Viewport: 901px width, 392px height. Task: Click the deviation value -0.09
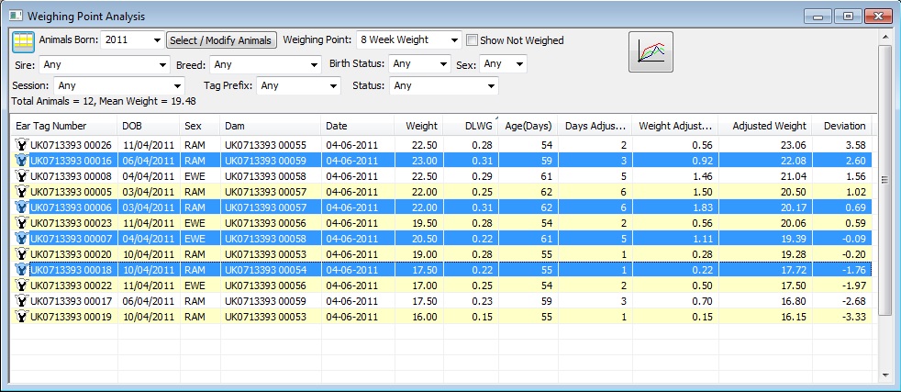tap(852, 238)
